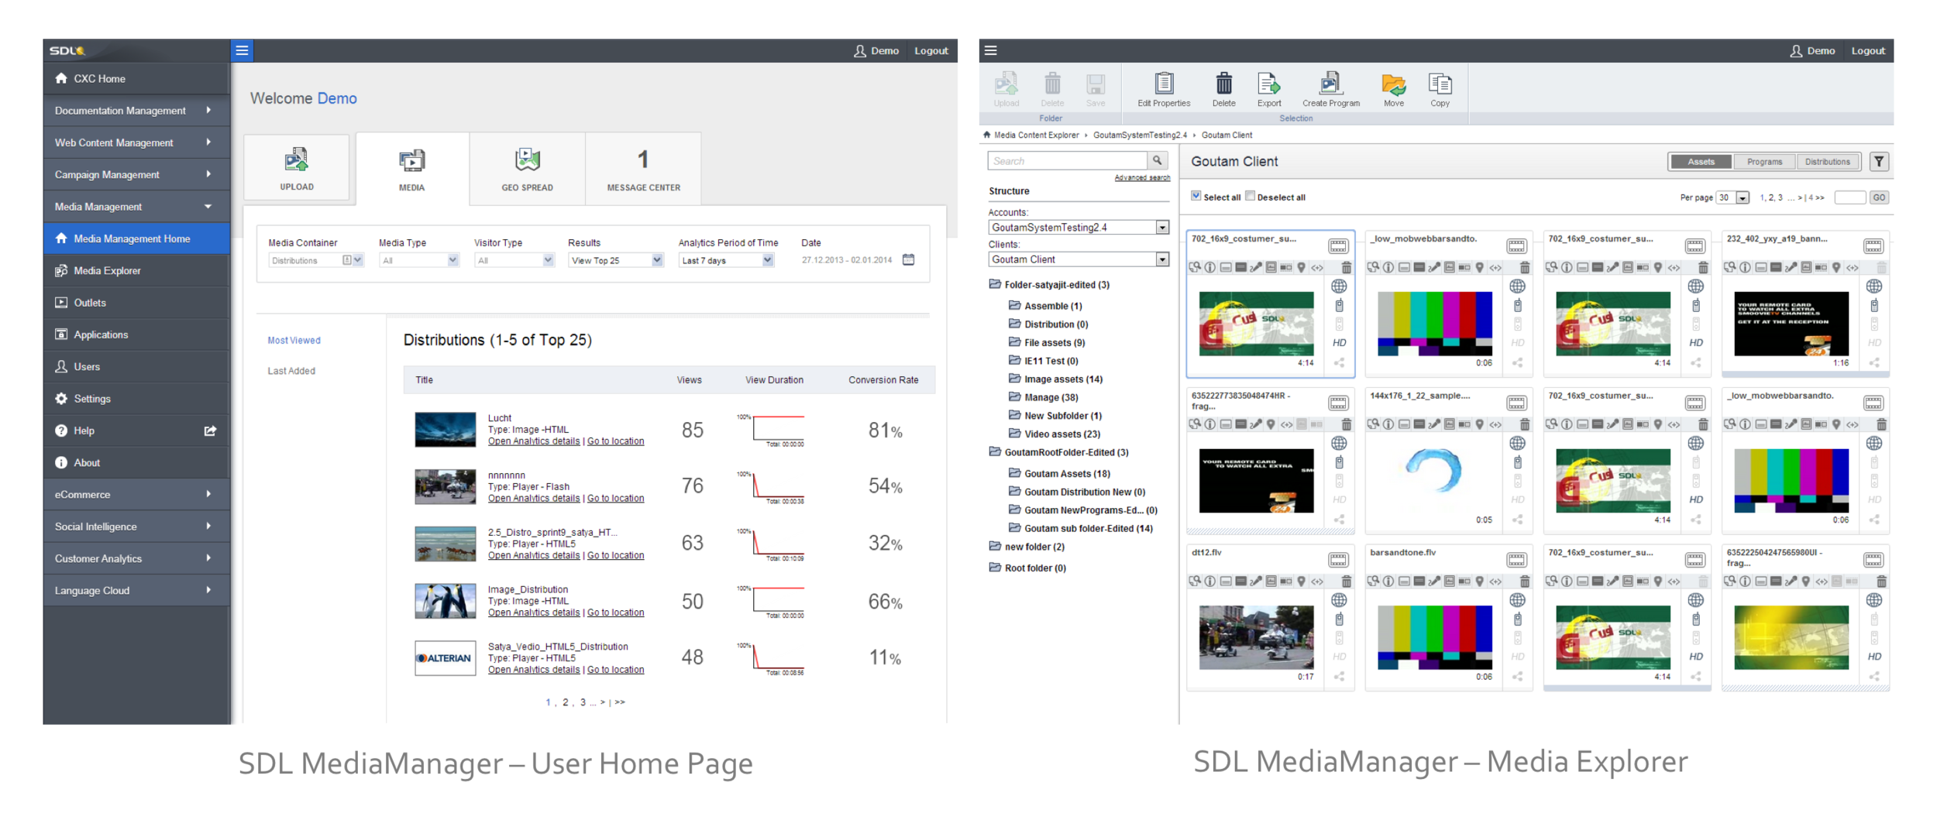1937x820 pixels.
Task: Select Last Added list
Action: (x=291, y=371)
